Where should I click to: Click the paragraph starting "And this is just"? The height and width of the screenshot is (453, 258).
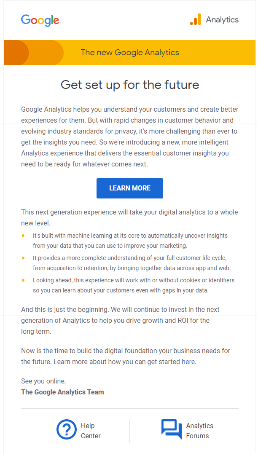(x=120, y=320)
